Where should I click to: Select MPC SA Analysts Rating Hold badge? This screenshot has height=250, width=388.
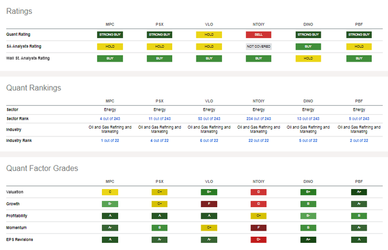click(110, 46)
